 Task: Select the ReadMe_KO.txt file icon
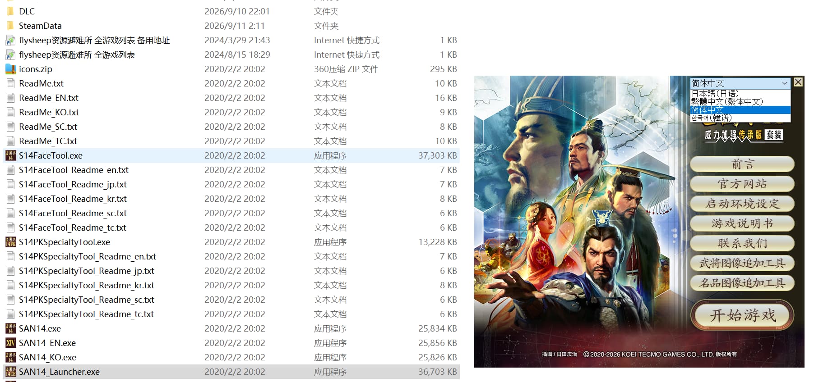10,112
